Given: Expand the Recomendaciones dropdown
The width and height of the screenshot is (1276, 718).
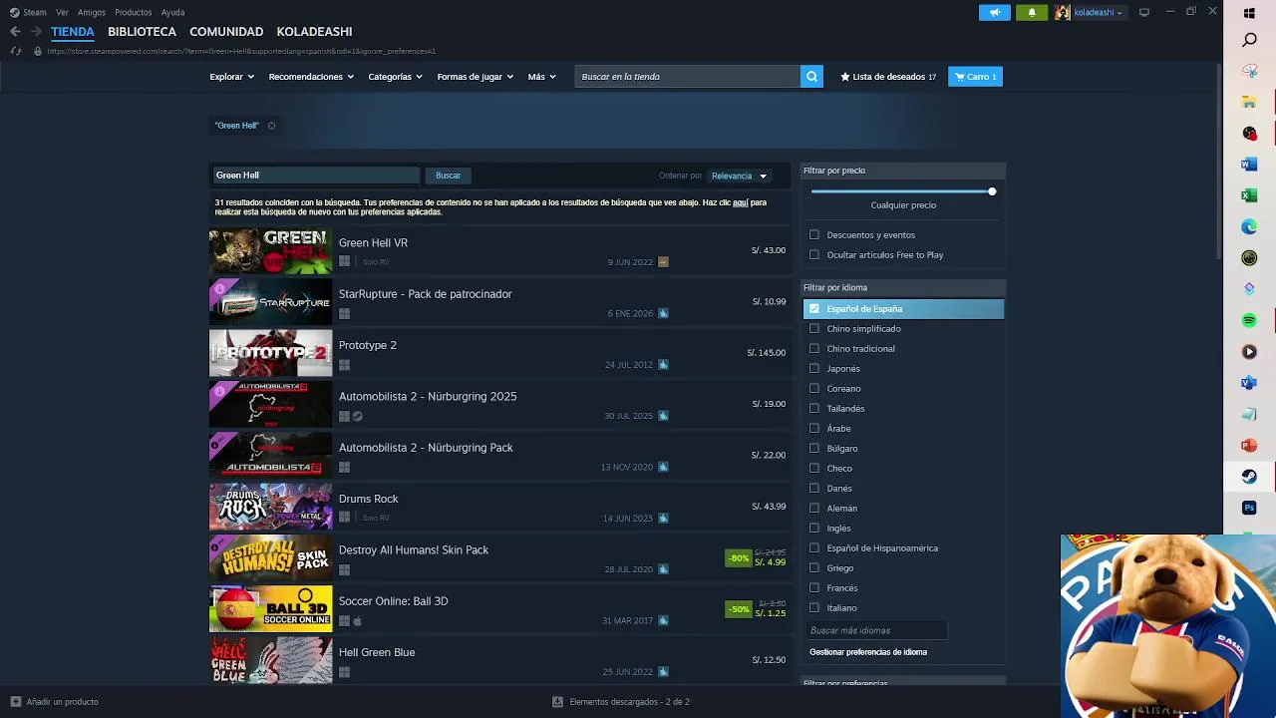Looking at the screenshot, I should (x=311, y=77).
